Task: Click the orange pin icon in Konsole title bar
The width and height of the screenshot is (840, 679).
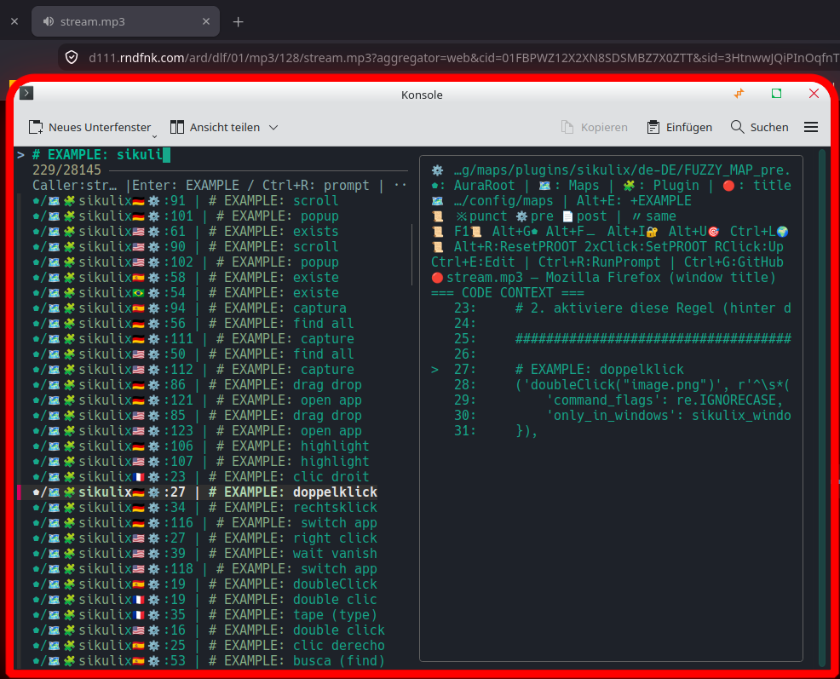Action: click(x=739, y=94)
